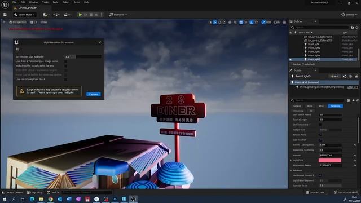Image resolution: width=361 pixels, height=203 pixels.
Task: Open the Tools menu
Action: [x=45, y=2]
